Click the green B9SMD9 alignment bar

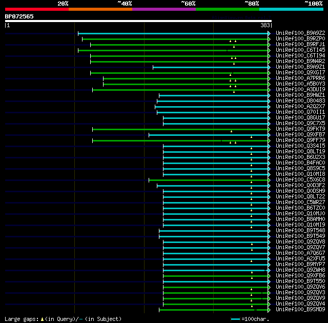click(x=214, y=310)
